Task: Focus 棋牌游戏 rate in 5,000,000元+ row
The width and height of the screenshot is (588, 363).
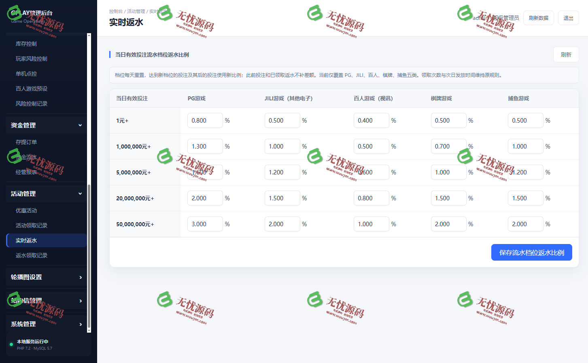Action: [449, 172]
